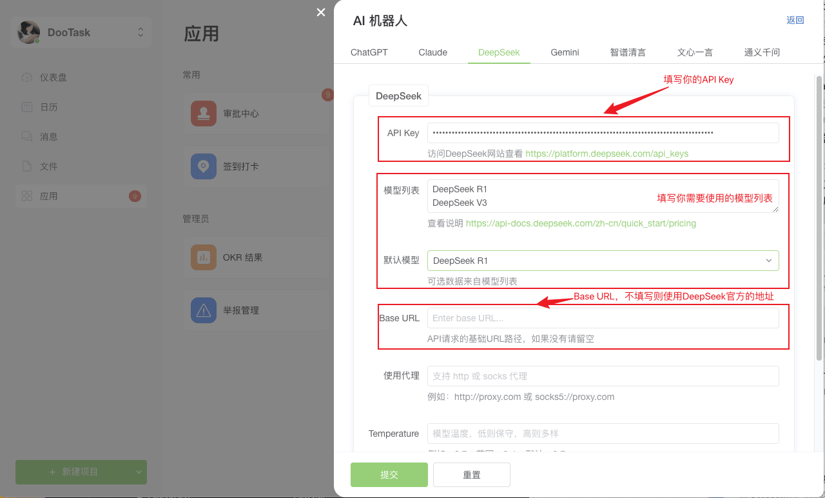
Task: Focus the 使用代理 proxy input field
Action: click(x=603, y=376)
